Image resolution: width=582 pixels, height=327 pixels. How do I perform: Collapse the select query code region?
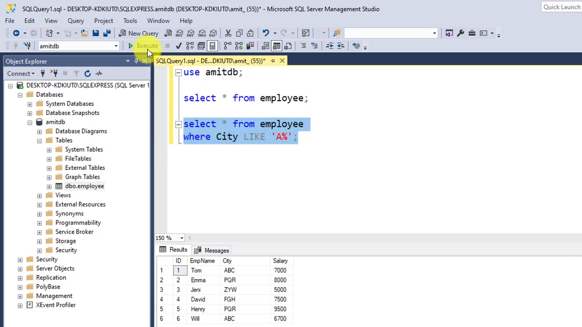tap(178, 124)
